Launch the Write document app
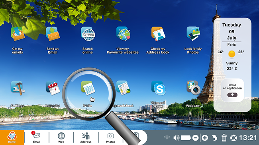 88,88
